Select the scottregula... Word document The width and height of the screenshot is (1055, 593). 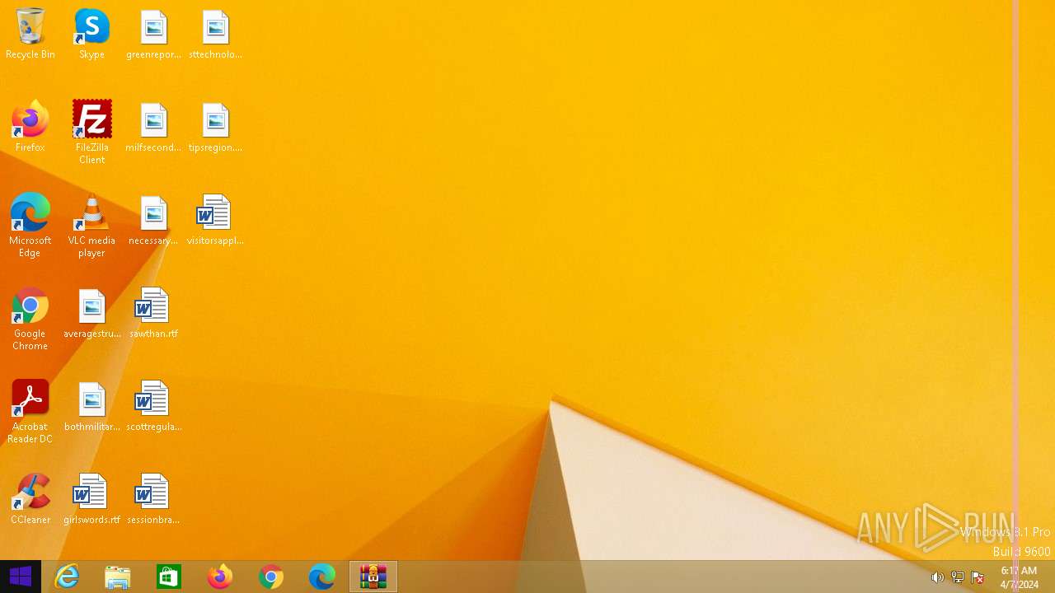(153, 406)
